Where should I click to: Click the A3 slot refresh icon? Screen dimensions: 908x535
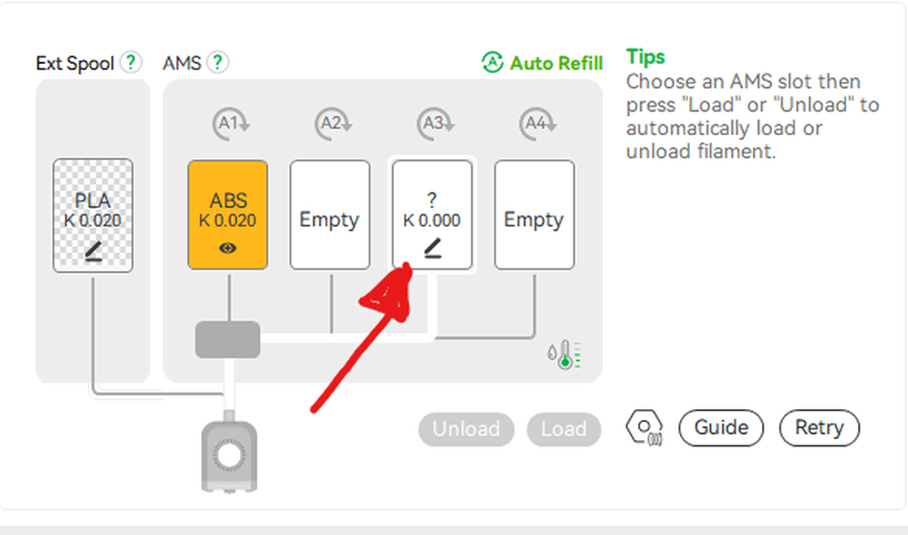(432, 123)
